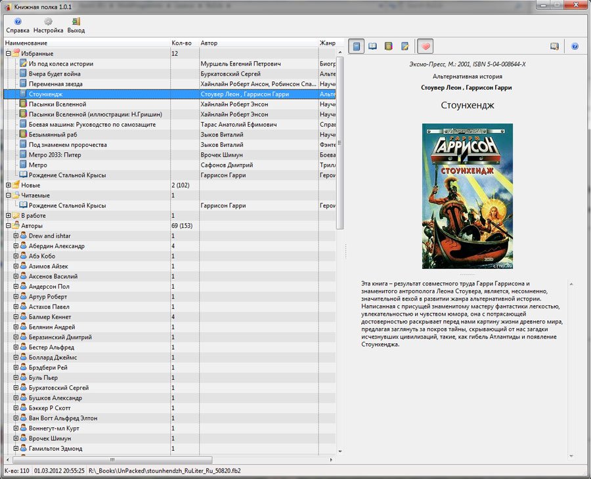
Task: Click the В работе folder icon
Action: [x=16, y=215]
